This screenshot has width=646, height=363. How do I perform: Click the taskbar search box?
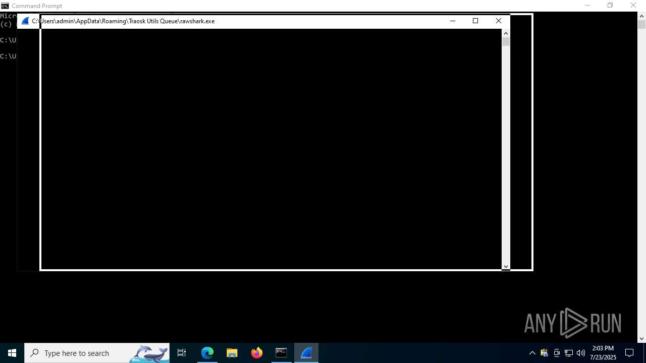pyautogui.click(x=97, y=353)
